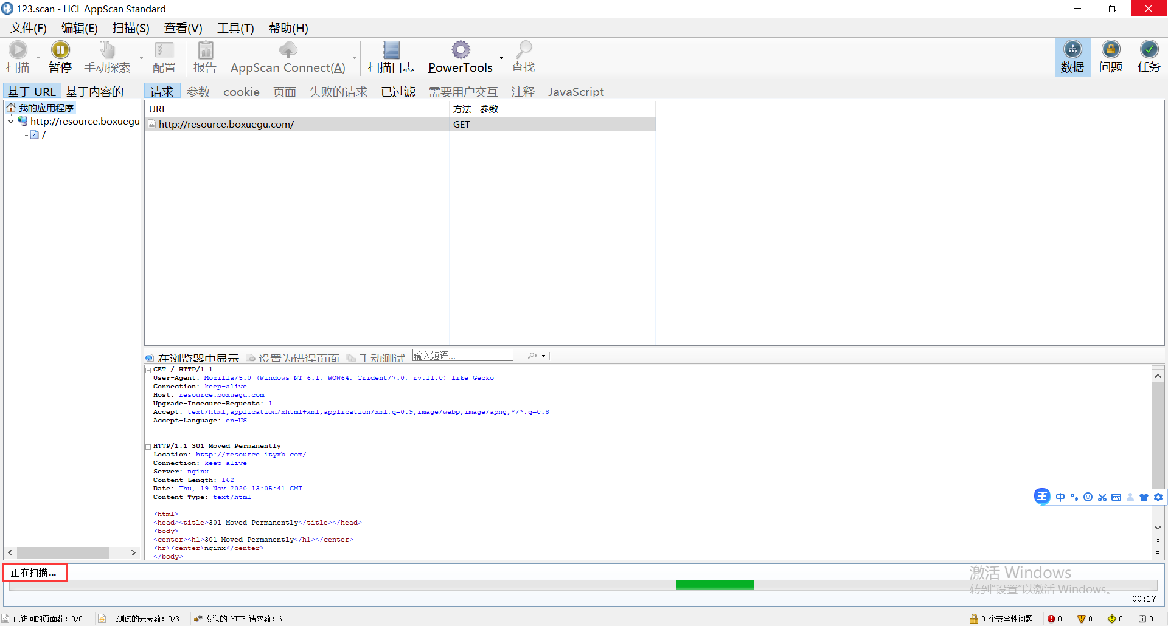Click the green scan progress bar
This screenshot has height=626, width=1168.
pyautogui.click(x=715, y=585)
